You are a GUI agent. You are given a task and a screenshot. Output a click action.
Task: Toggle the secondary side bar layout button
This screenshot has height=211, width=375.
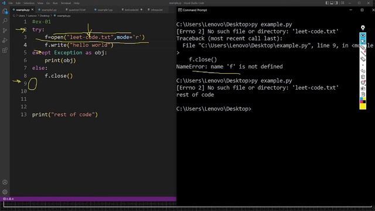point(336,3)
